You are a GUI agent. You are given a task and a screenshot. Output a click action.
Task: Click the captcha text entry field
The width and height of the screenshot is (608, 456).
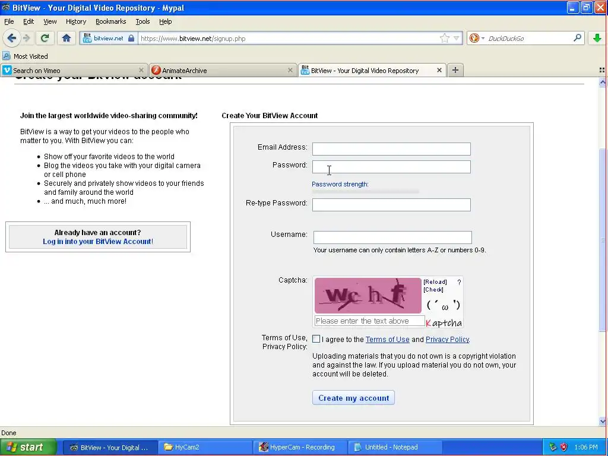pos(369,321)
